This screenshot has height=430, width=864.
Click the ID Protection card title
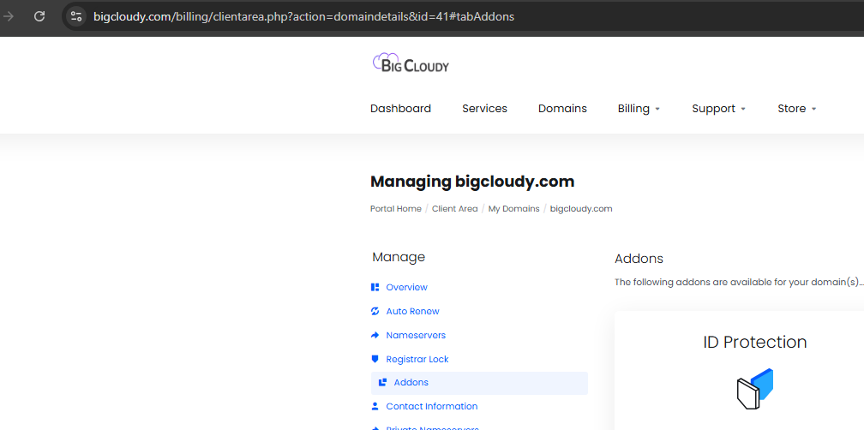tap(755, 342)
